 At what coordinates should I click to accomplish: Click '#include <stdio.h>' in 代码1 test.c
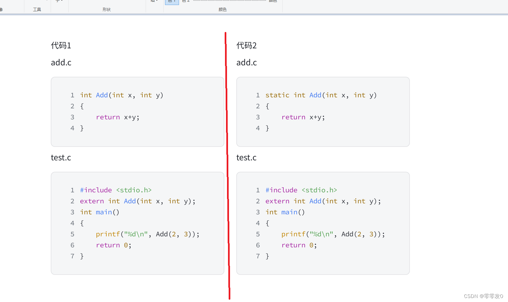pyautogui.click(x=116, y=190)
